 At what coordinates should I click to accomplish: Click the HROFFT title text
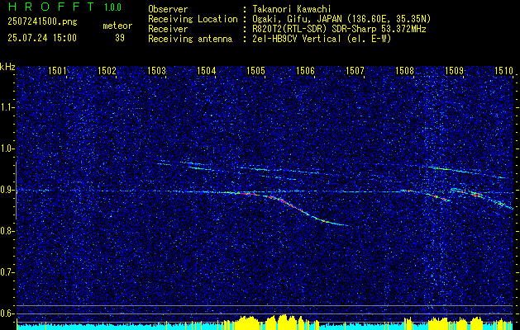[x=51, y=7]
